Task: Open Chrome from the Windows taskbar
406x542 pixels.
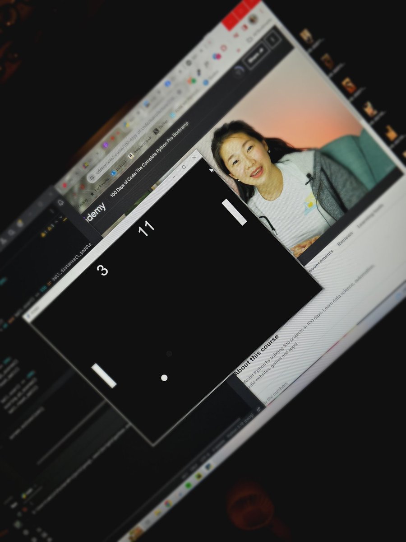Action: coord(168,503)
